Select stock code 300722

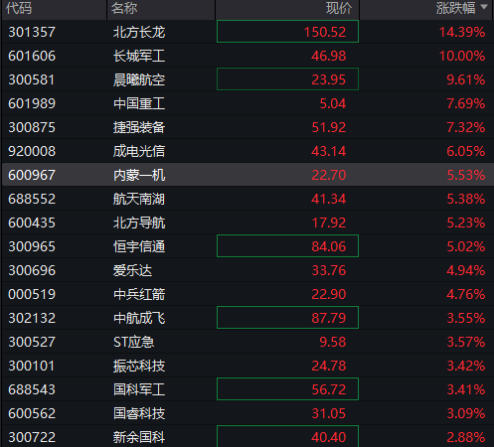[x=32, y=437]
